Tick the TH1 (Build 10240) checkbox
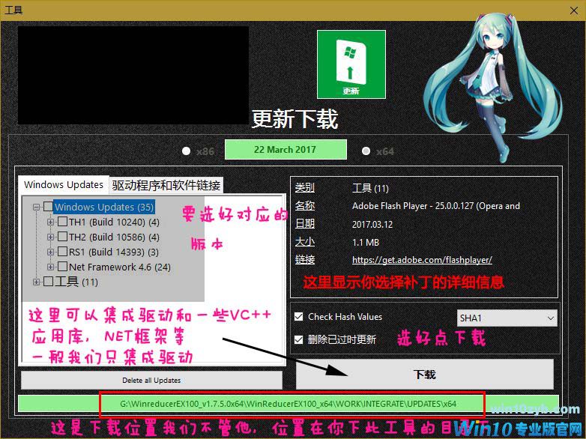This screenshot has height=439, width=586. pos(63,222)
